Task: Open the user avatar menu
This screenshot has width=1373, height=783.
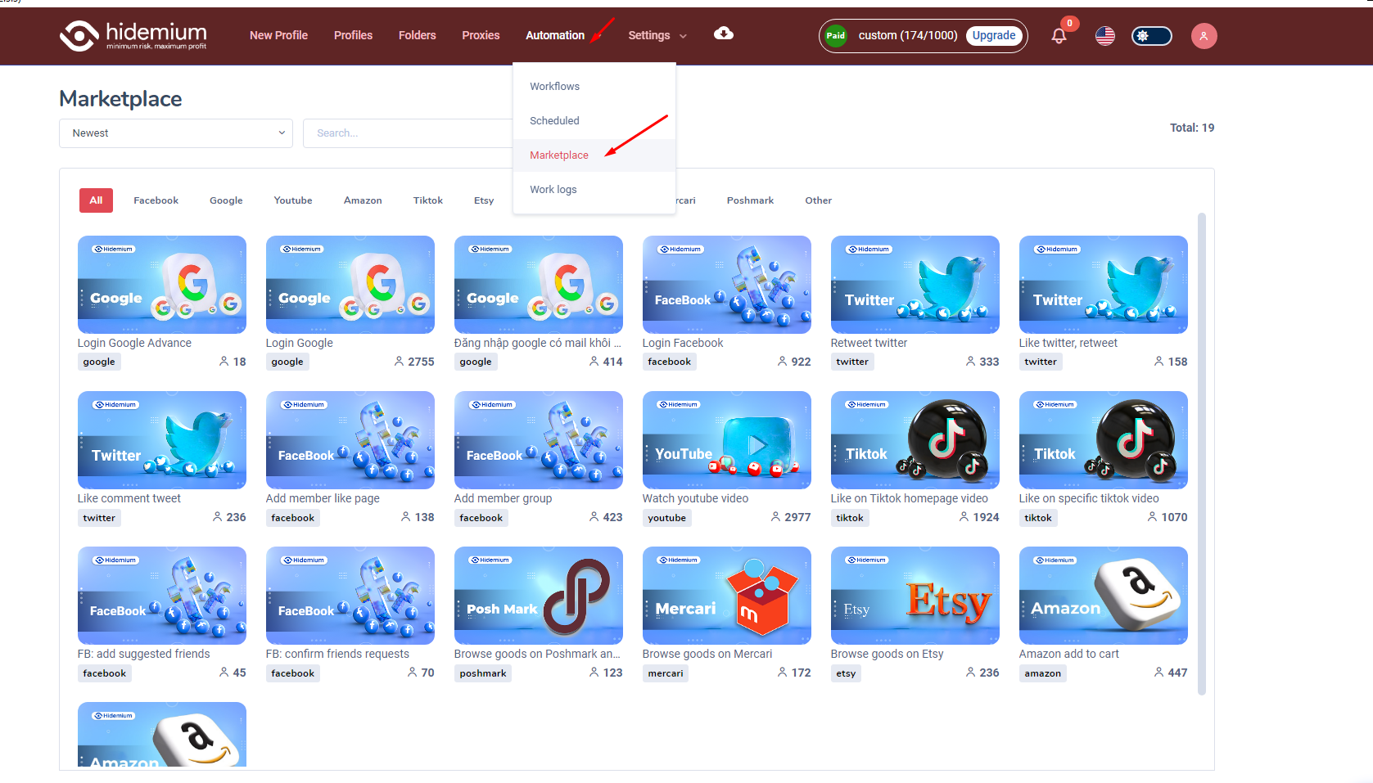Action: pos(1203,36)
